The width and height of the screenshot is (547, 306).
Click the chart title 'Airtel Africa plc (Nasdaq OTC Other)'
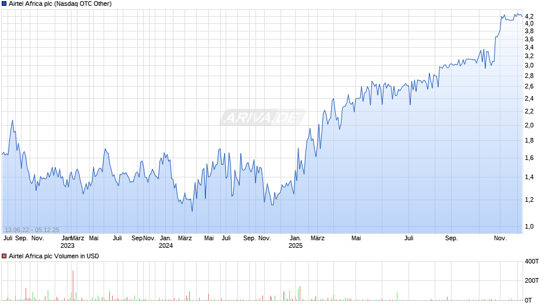(60, 4)
